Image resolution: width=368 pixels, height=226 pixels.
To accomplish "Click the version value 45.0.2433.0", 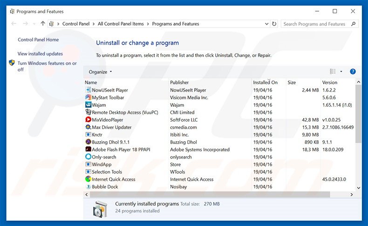I will pos(334,179).
